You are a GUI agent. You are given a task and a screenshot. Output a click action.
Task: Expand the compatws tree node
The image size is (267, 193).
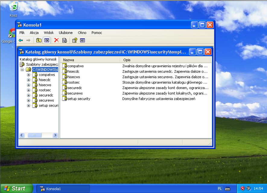pyautogui.click(x=29, y=75)
